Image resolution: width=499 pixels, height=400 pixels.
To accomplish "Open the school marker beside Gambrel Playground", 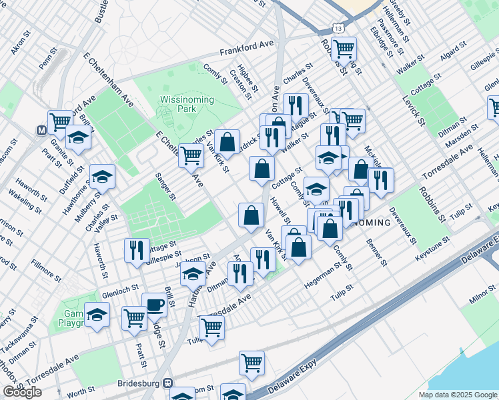I will [x=97, y=316].
